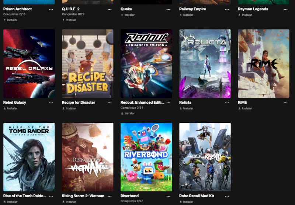
Task: Open the Rising Storm 2 Vietnam cover
Action: [x=88, y=157]
